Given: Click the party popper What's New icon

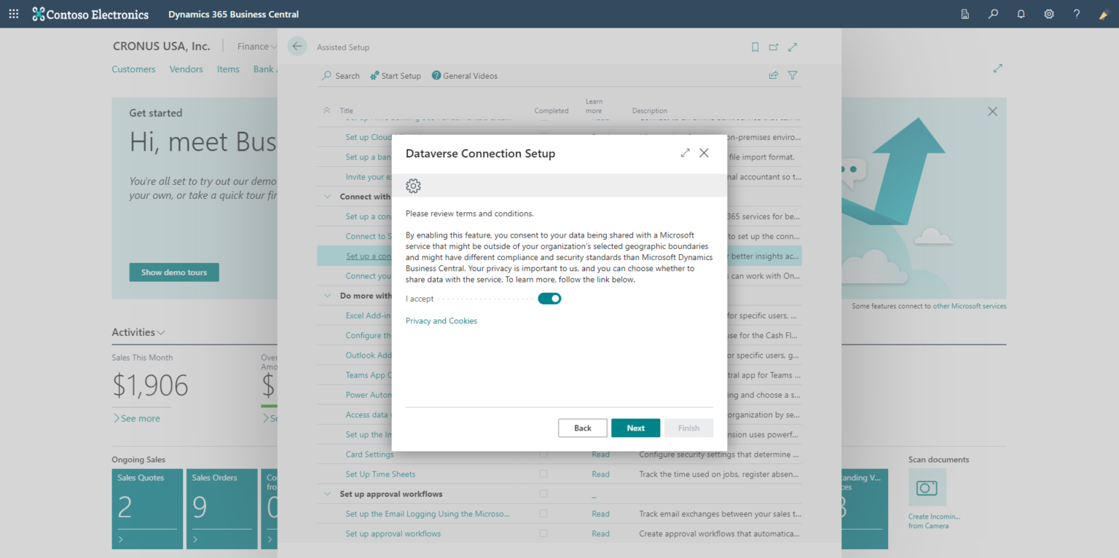Looking at the screenshot, I should [1102, 14].
